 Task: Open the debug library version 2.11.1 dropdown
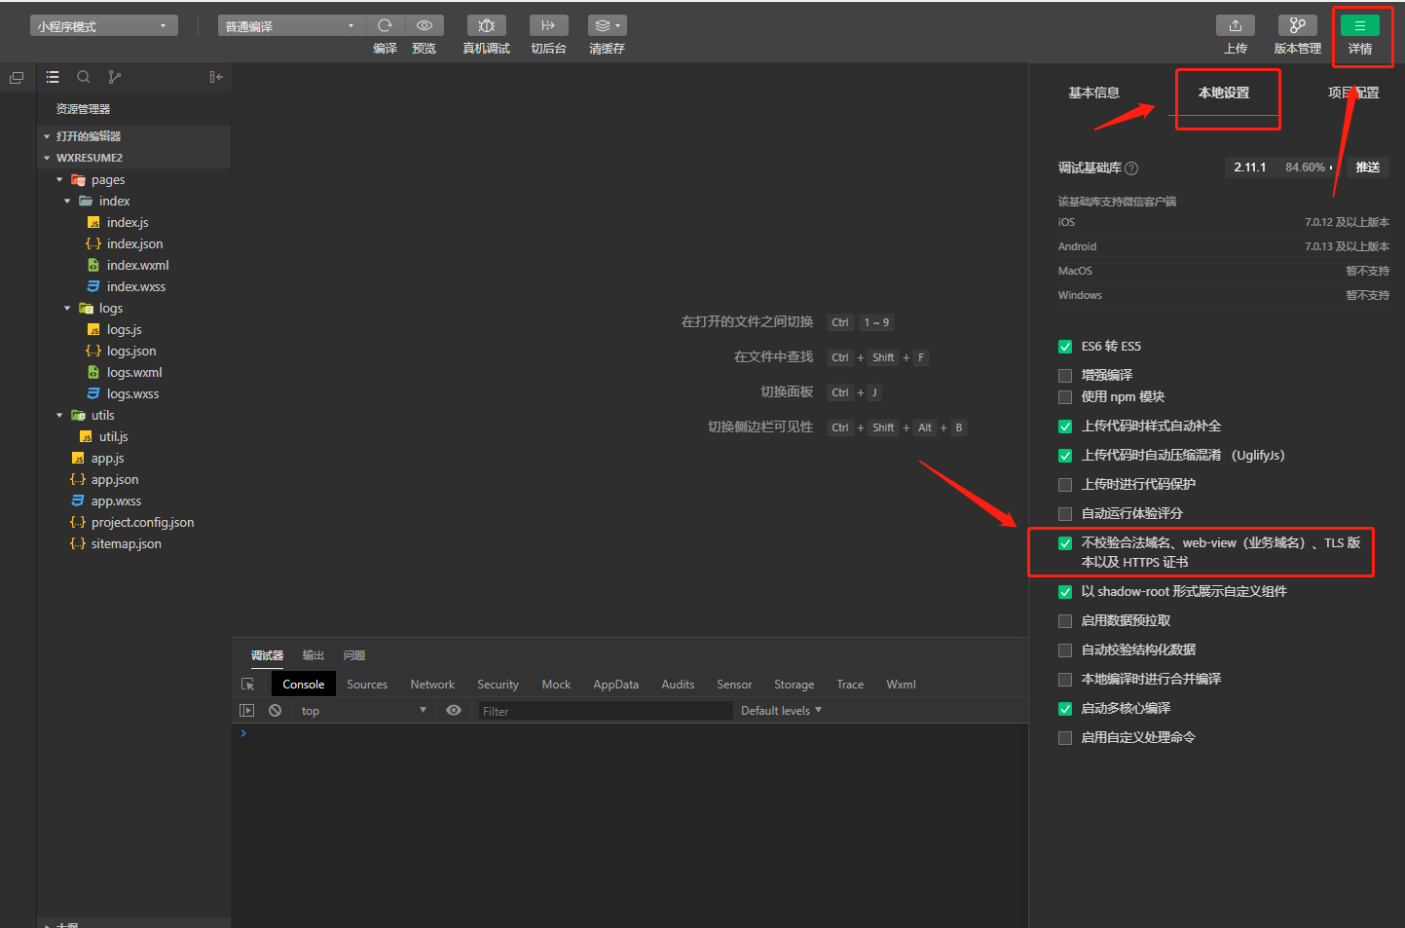1282,167
